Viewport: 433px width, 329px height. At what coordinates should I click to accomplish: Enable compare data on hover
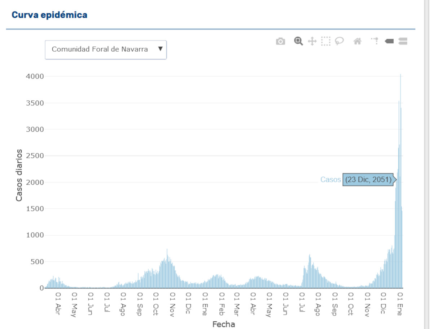point(403,42)
